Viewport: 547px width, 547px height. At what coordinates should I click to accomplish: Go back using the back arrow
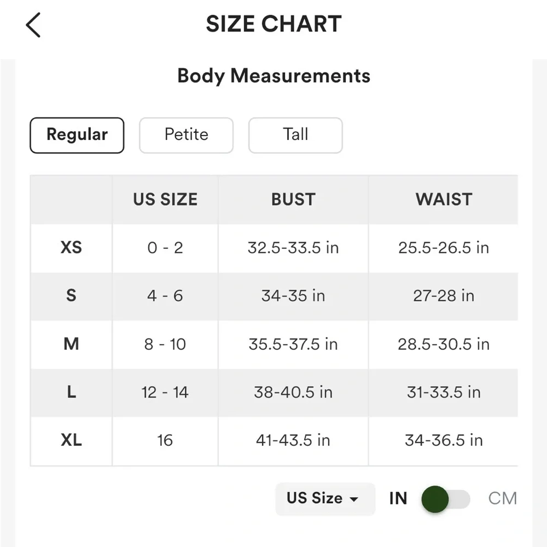click(33, 25)
